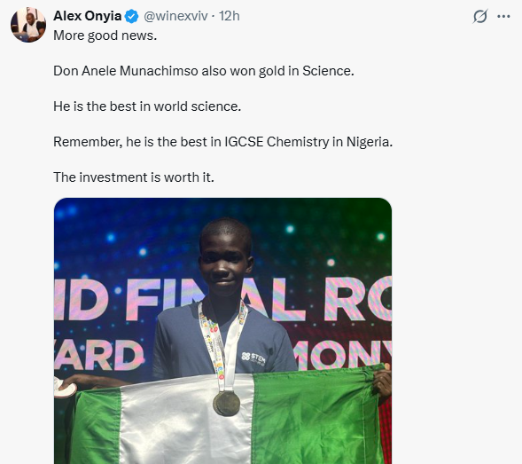Click the line about Don Anele Munachimso
Image resolution: width=522 pixels, height=464 pixels.
click(x=204, y=71)
